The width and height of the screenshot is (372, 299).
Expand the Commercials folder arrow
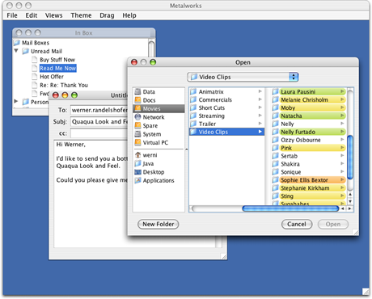coord(260,99)
